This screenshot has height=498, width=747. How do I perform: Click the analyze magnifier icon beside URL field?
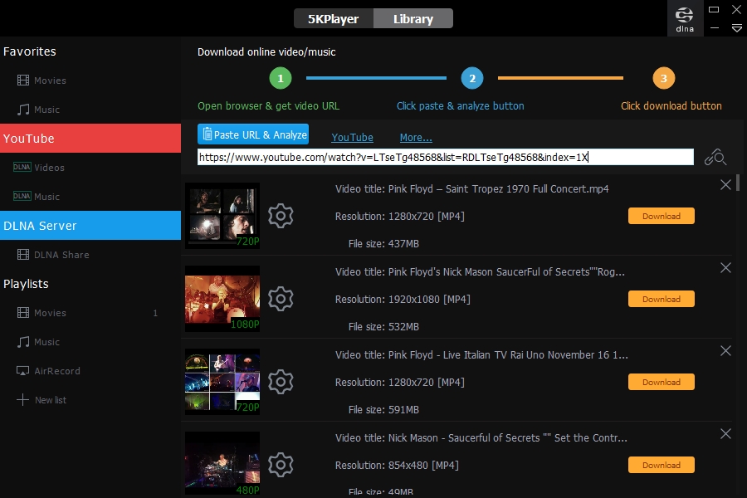click(x=715, y=157)
